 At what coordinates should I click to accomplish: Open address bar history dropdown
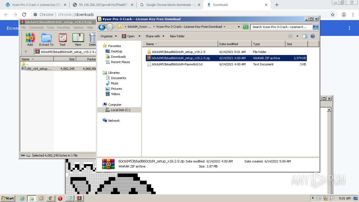(x=239, y=27)
